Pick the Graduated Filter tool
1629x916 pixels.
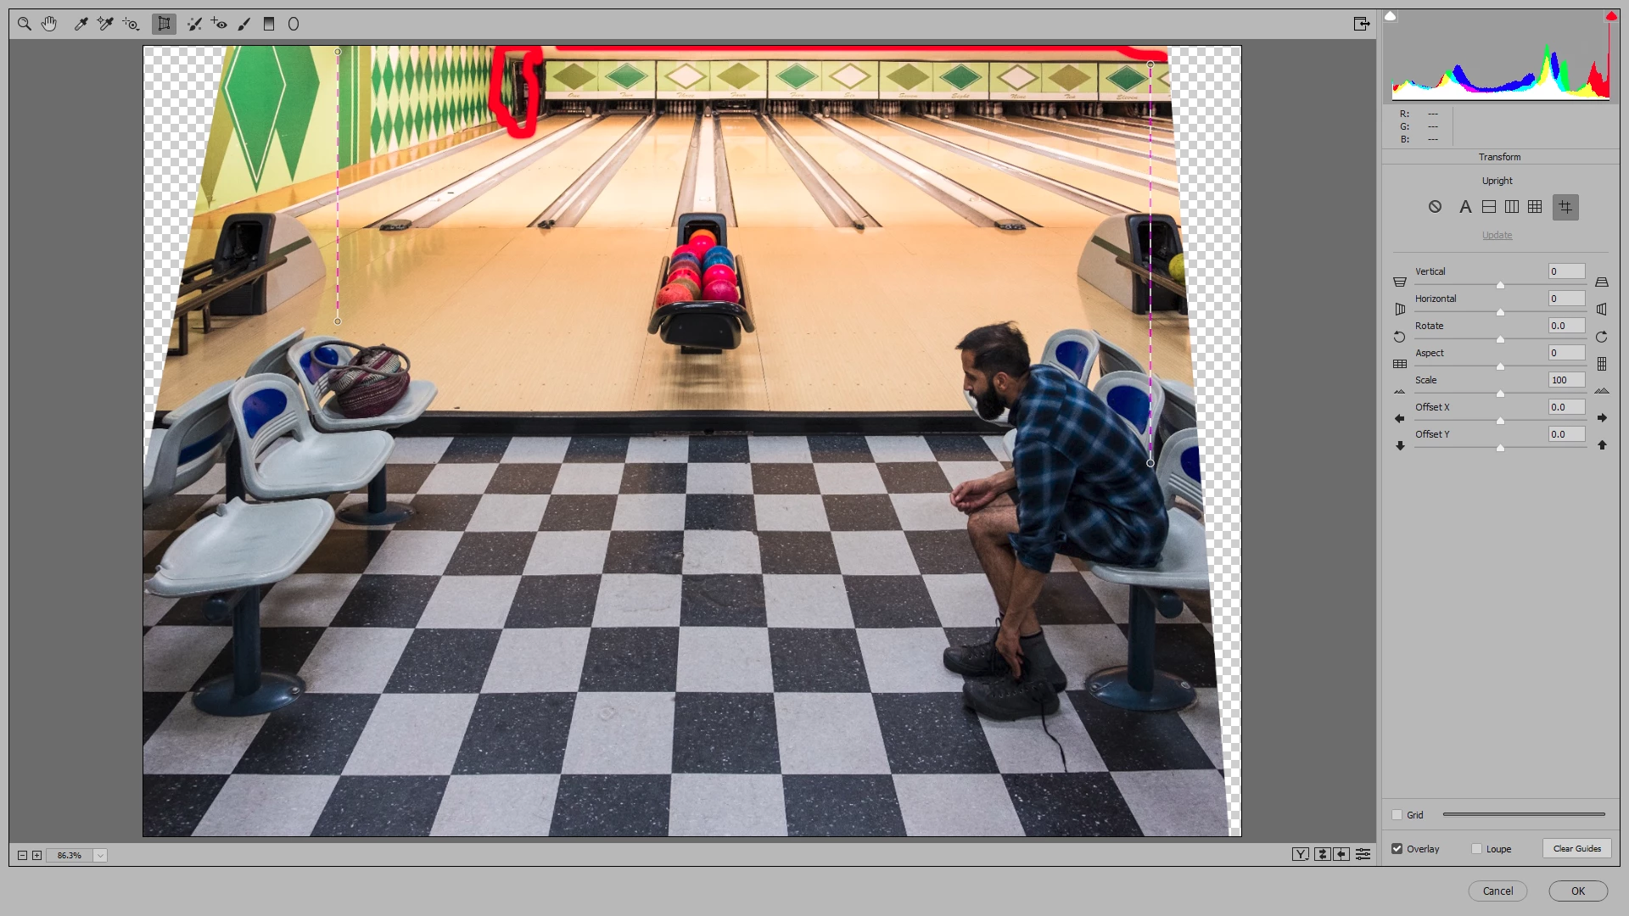pyautogui.click(x=269, y=24)
